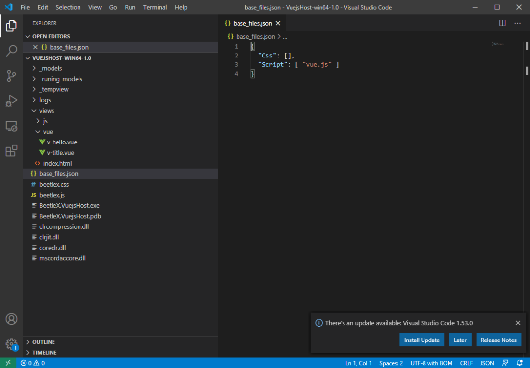Image resolution: width=530 pixels, height=368 pixels.
Task: Collapse the vue folder
Action: click(38, 132)
